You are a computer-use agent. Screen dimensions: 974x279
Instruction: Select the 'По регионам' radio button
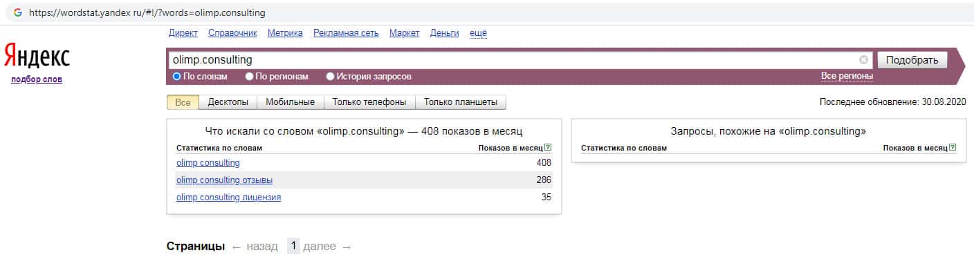point(250,77)
